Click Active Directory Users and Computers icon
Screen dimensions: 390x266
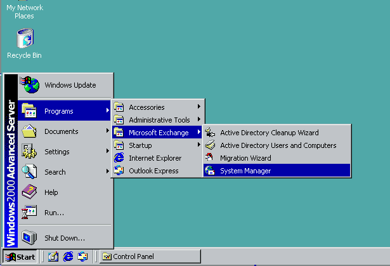pyautogui.click(x=210, y=145)
